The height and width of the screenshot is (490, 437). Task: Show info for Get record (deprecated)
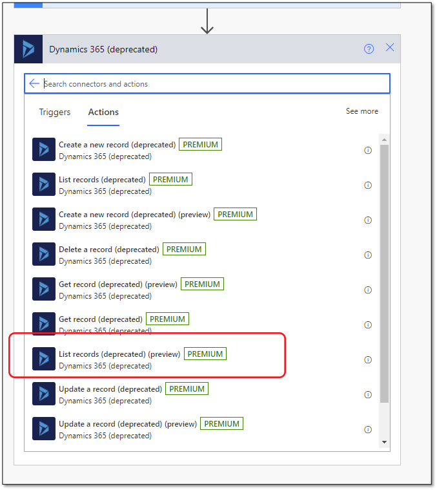point(368,325)
